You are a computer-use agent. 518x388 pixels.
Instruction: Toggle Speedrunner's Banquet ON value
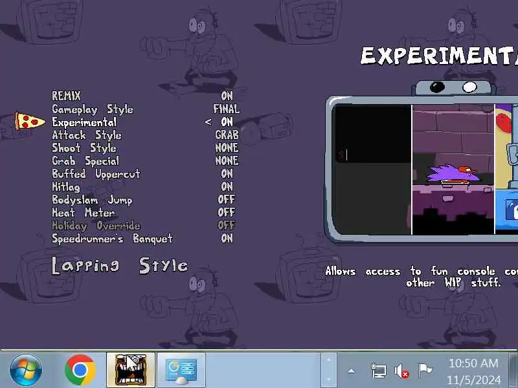click(x=227, y=238)
